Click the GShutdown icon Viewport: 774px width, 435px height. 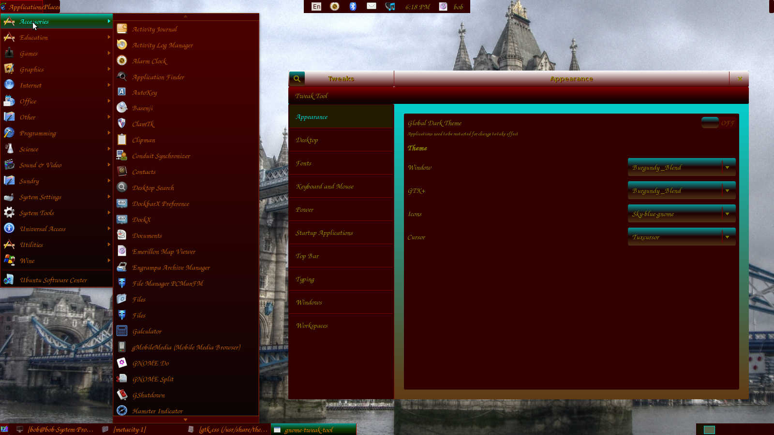(122, 394)
